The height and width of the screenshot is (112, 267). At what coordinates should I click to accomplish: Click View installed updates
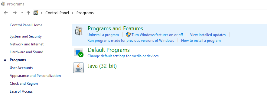pos(208,35)
